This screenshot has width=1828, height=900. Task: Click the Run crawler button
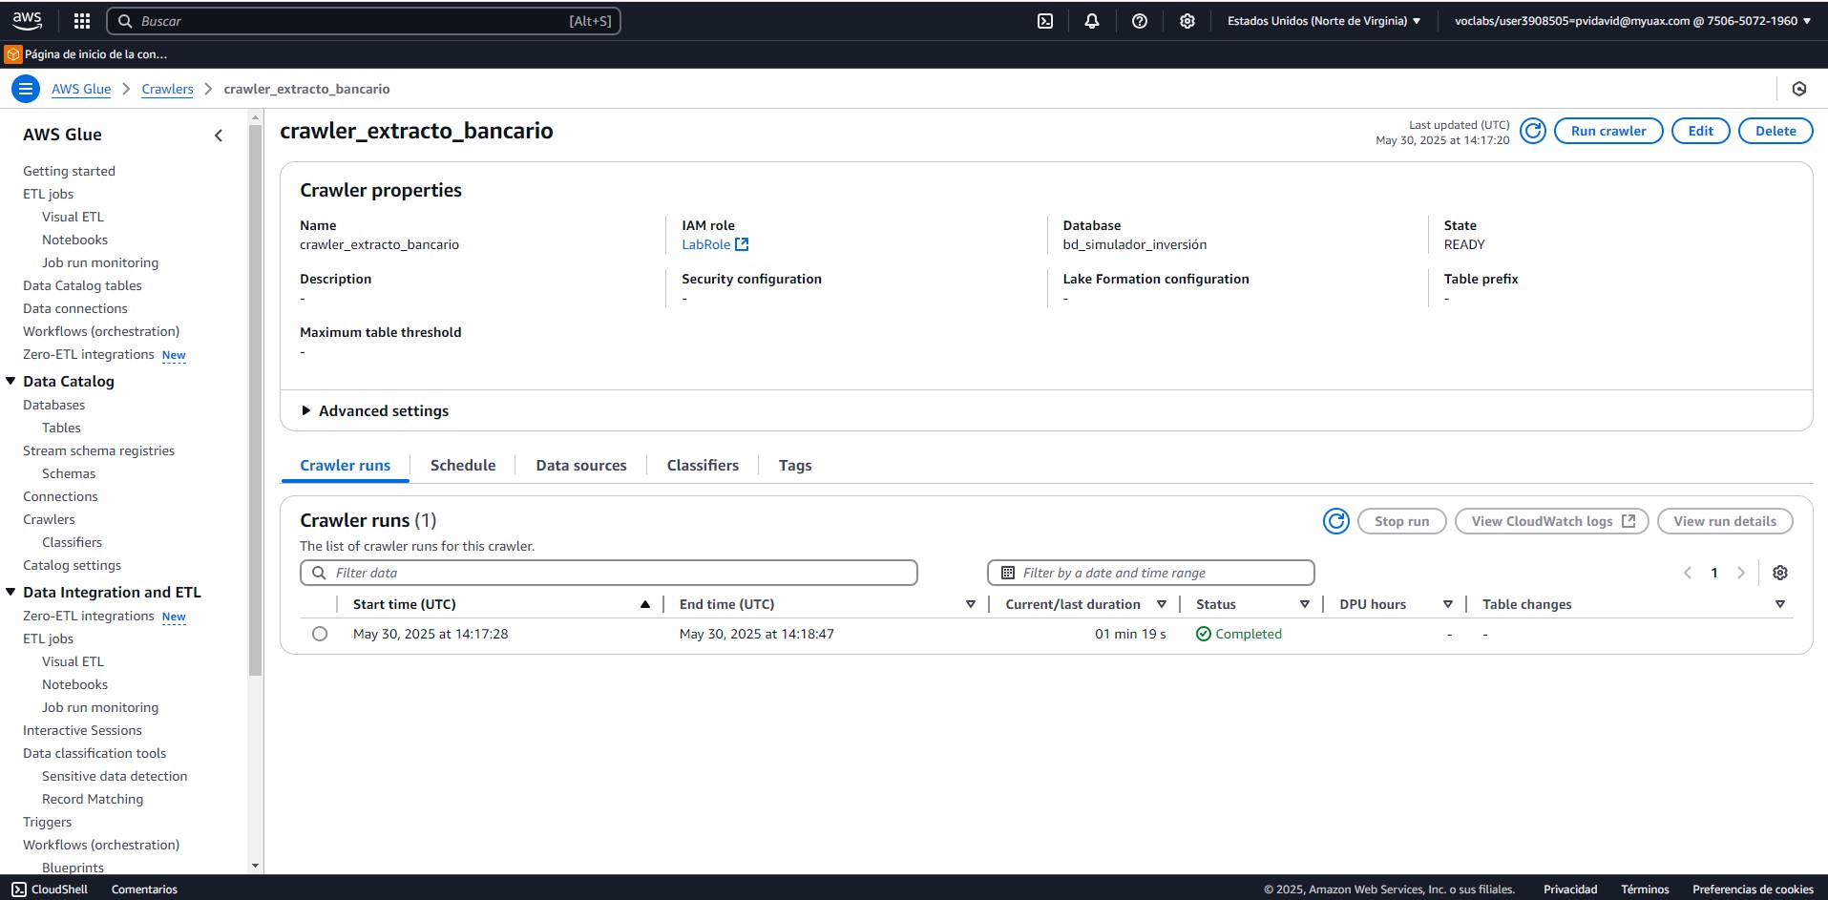click(1608, 131)
